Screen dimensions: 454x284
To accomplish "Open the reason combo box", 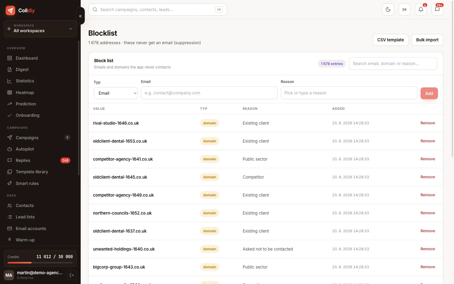I will click(349, 93).
